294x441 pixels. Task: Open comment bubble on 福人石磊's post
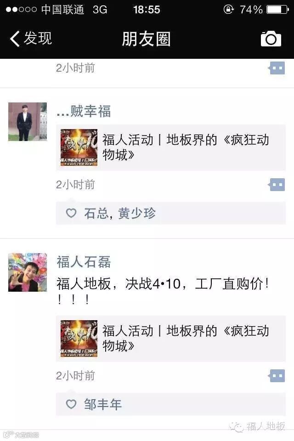(276, 376)
